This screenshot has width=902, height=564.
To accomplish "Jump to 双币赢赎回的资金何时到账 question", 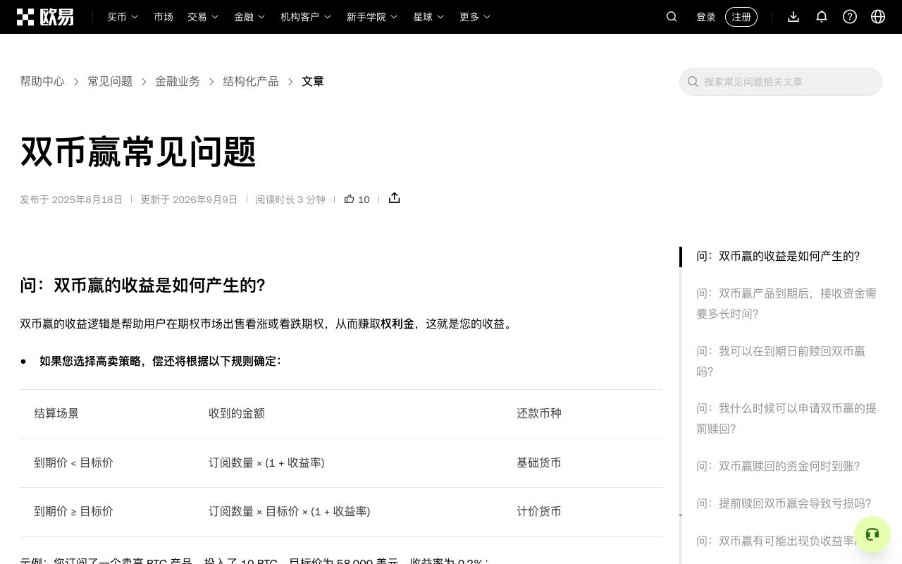I will tap(778, 467).
